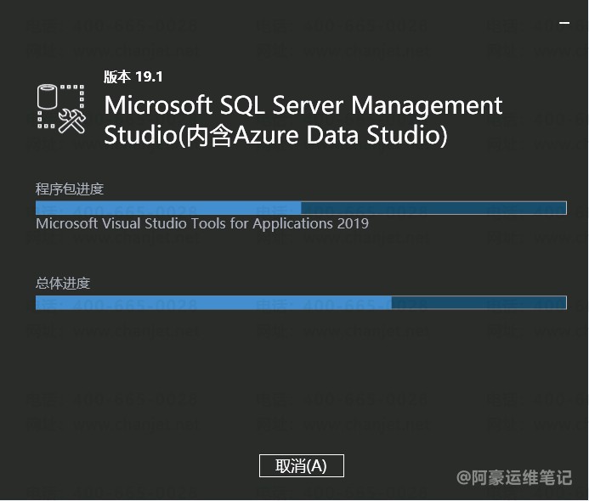Click the 19.1 version number
589x501 pixels.
tap(149, 76)
